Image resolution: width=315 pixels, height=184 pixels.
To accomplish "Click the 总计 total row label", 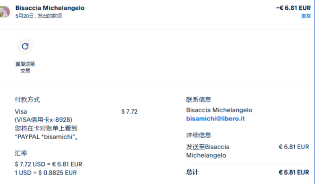I will pyautogui.click(x=192, y=172).
